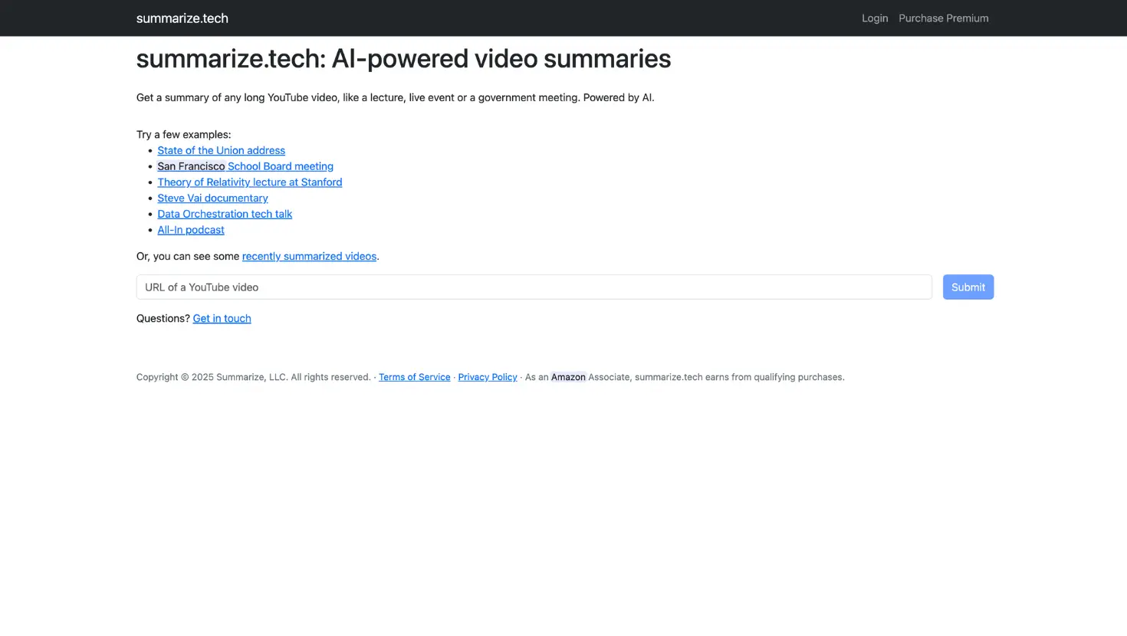Log in to summarize.tech
The height and width of the screenshot is (636, 1127).
875,18
